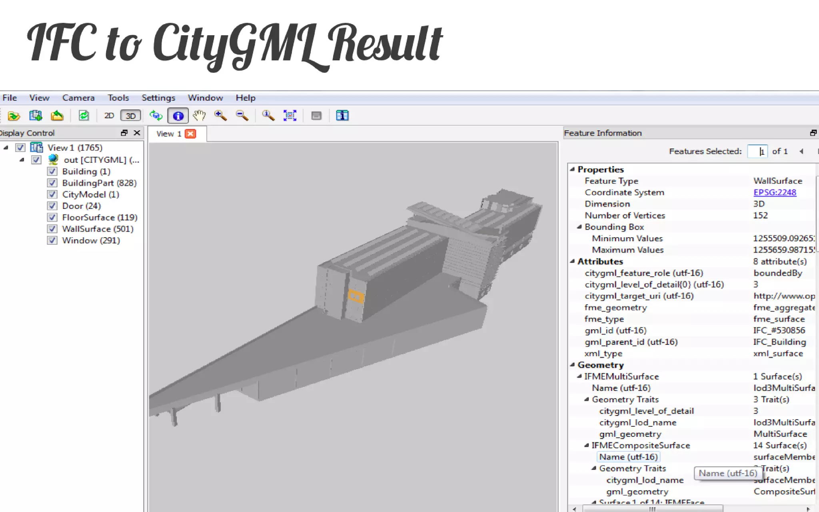Float the Display Control panel
The width and height of the screenshot is (819, 512).
[124, 133]
